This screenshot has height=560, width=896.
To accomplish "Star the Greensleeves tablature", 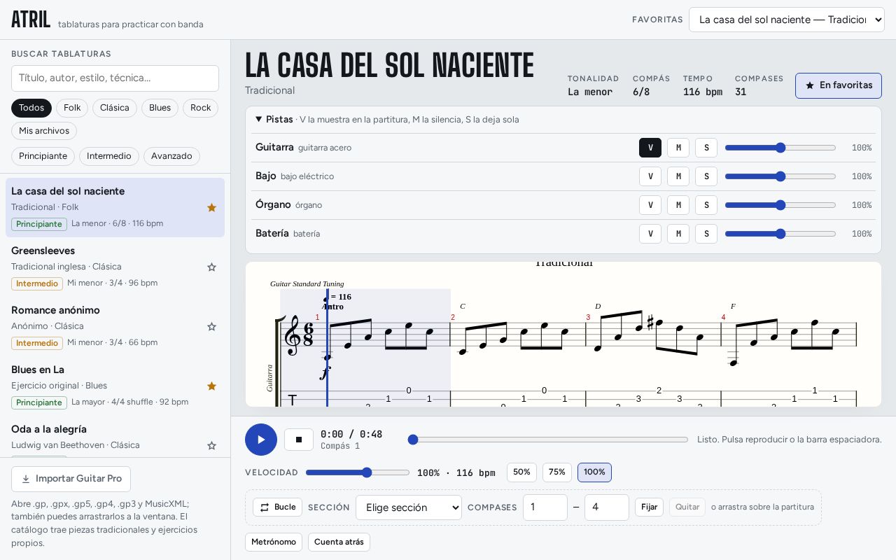I will click(211, 267).
